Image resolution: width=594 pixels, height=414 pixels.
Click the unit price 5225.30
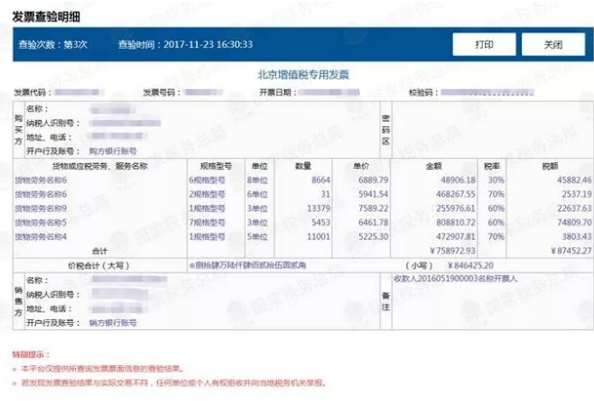(x=374, y=237)
